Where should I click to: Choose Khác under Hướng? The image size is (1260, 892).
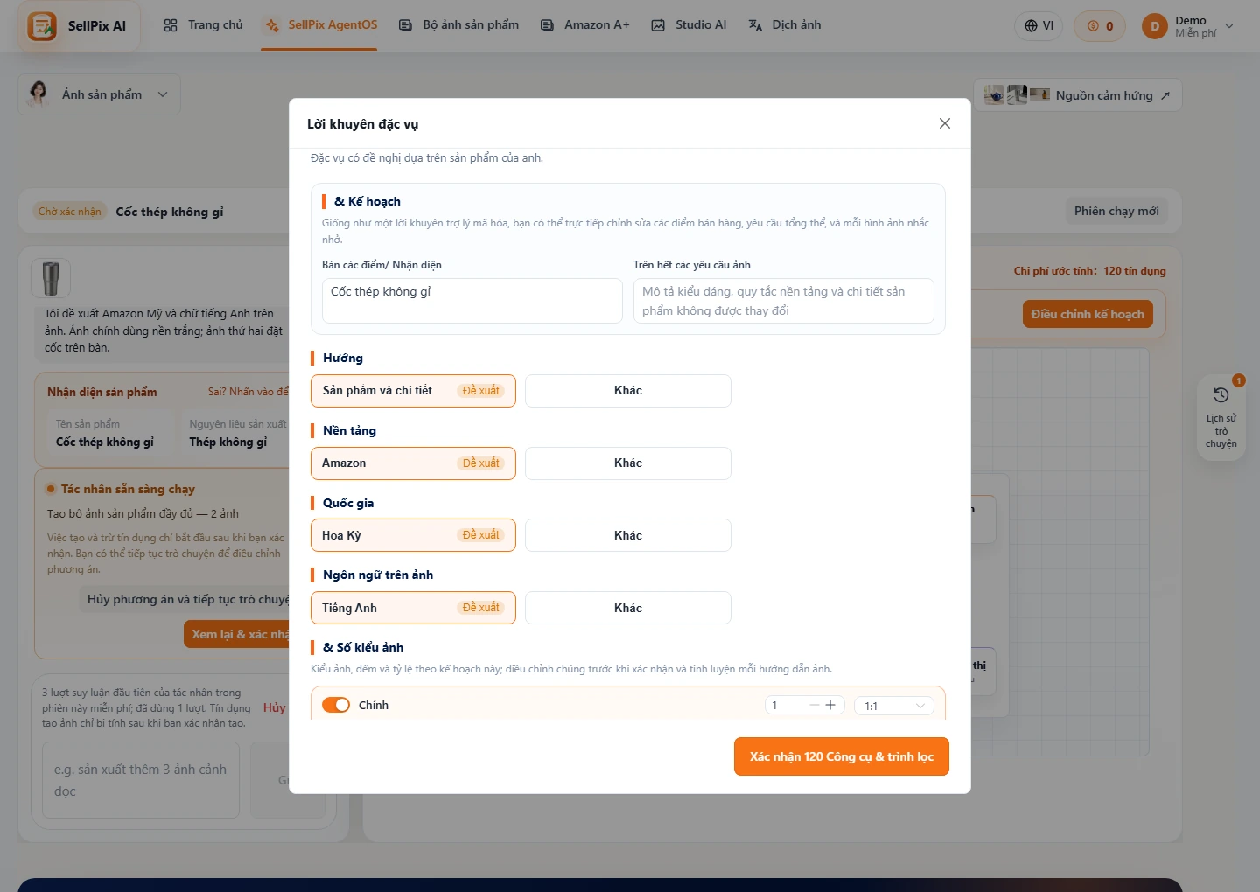tap(628, 391)
